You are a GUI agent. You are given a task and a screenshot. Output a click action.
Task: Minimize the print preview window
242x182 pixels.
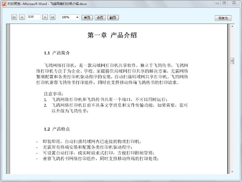click(217, 3)
